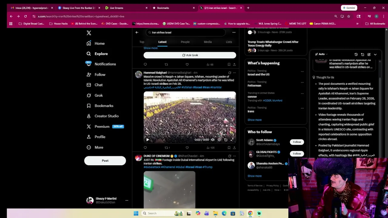Switch to the Media tab
388x218 pixels.
[x=208, y=42]
